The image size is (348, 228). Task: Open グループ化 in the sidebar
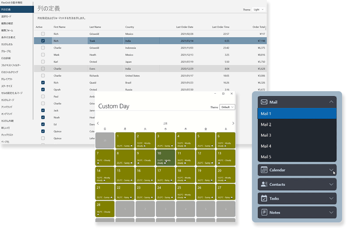pyautogui.click(x=7, y=51)
